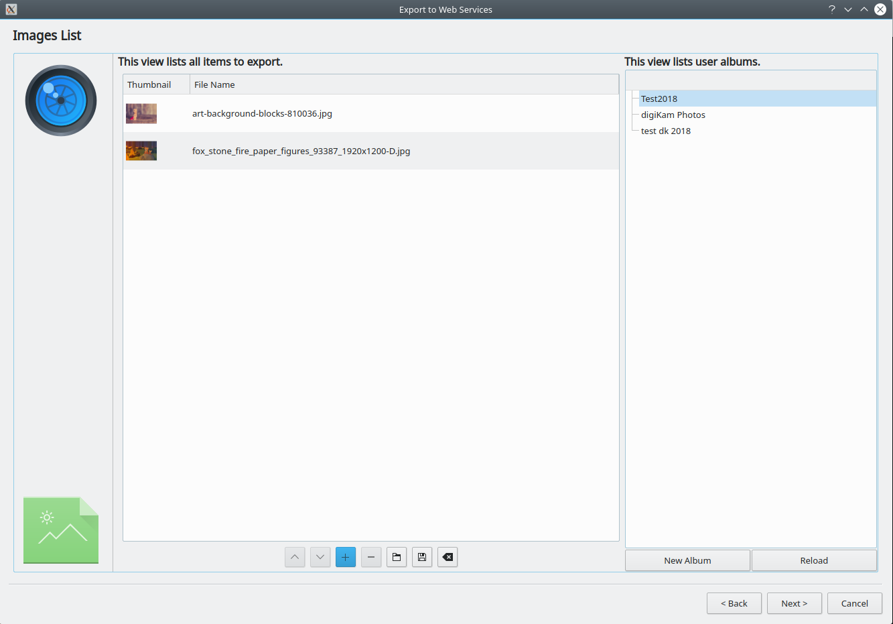Save image list with the floppy disk icon
Image resolution: width=893 pixels, height=624 pixels.
pos(422,557)
